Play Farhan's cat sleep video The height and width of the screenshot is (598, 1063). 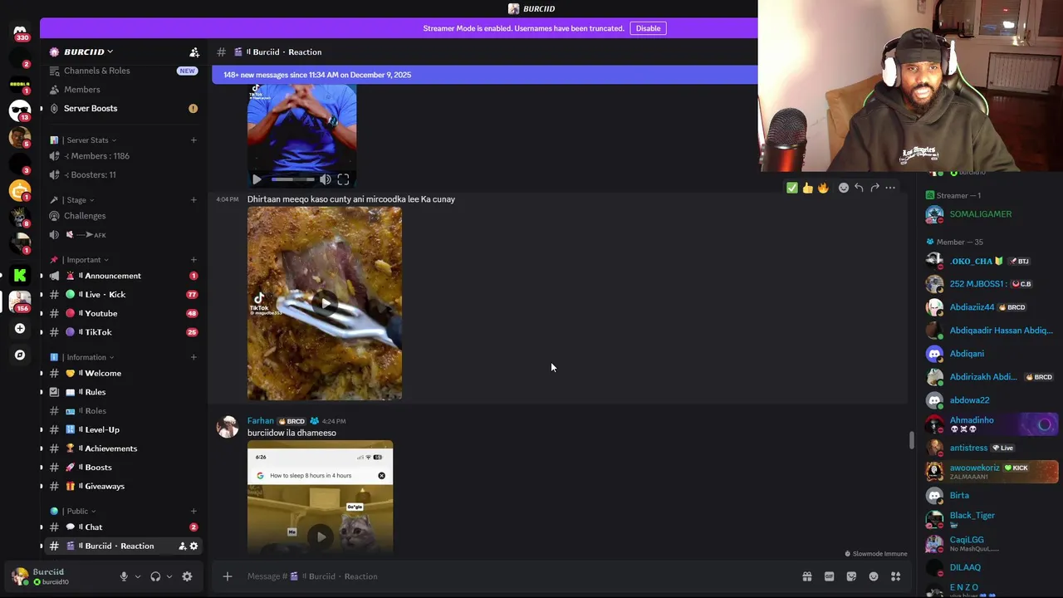[x=321, y=537]
